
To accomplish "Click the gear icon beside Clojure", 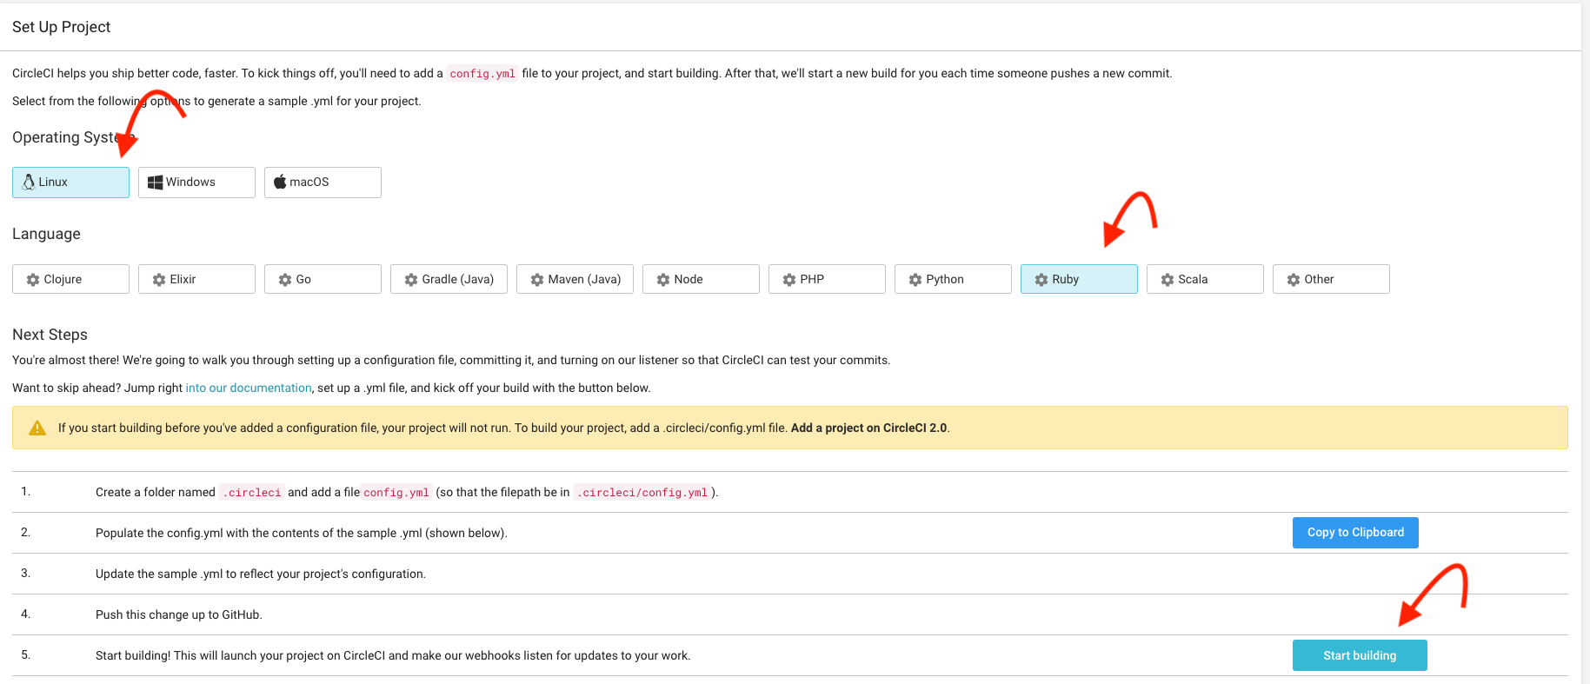I will tap(33, 280).
